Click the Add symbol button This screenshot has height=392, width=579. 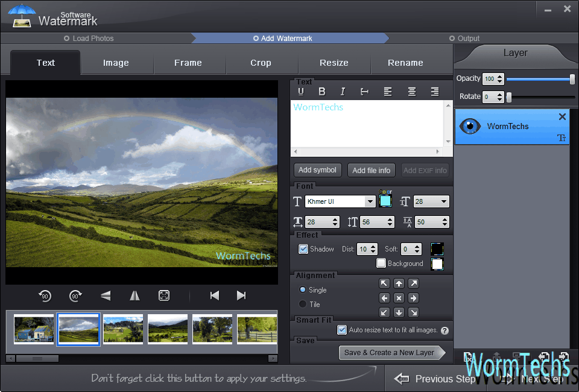[318, 170]
